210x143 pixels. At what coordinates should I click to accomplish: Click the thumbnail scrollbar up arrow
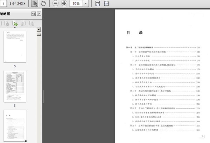[x=39, y=29]
